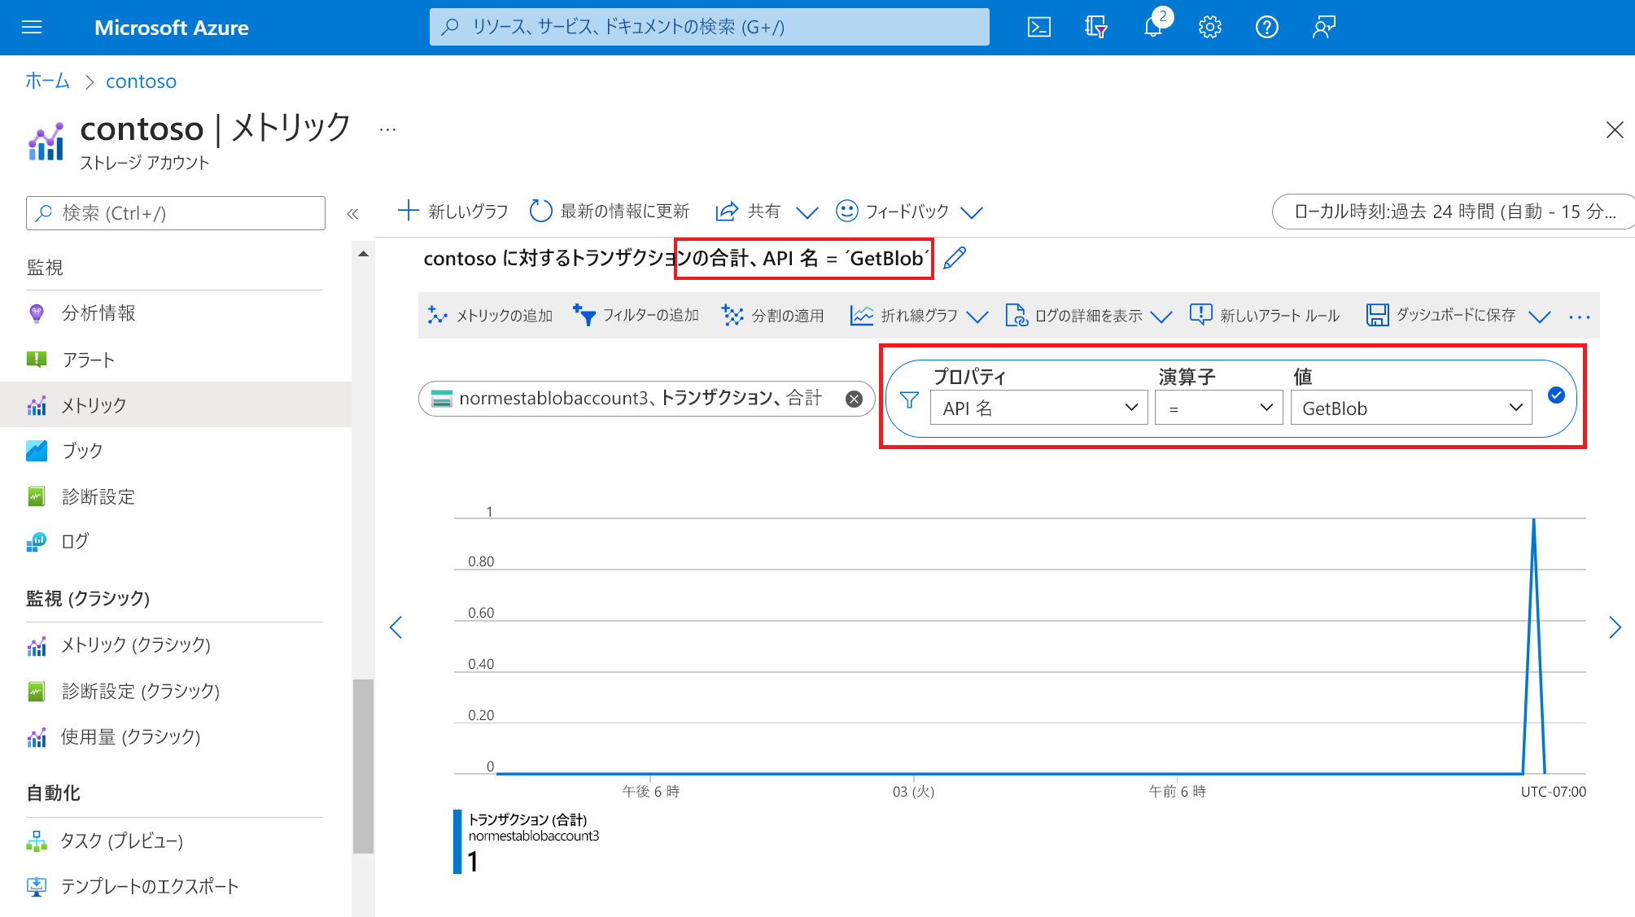The width and height of the screenshot is (1635, 917).
Task: Click メトリックの追加 (Add metric)
Action: [x=490, y=316]
